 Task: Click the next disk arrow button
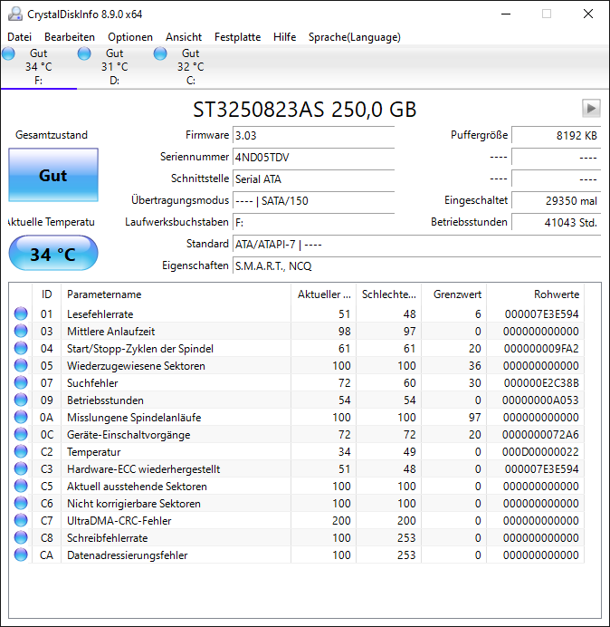(x=591, y=109)
